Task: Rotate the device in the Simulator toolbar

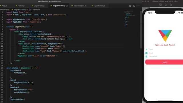Action: (171, 5)
